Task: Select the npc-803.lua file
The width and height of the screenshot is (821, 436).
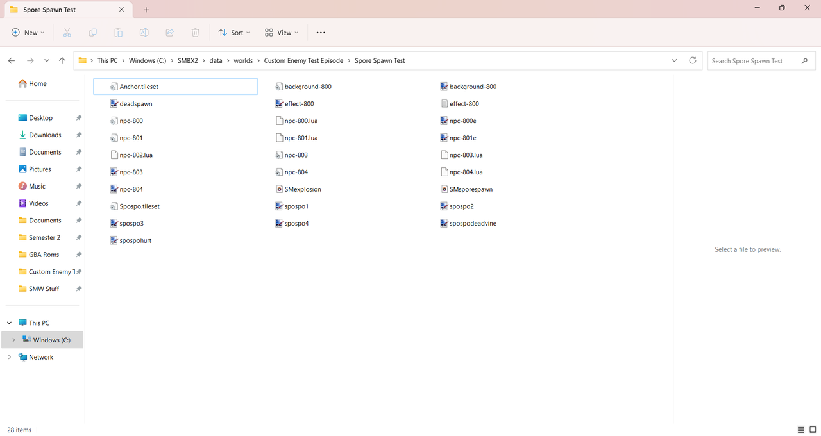Action: click(x=462, y=155)
